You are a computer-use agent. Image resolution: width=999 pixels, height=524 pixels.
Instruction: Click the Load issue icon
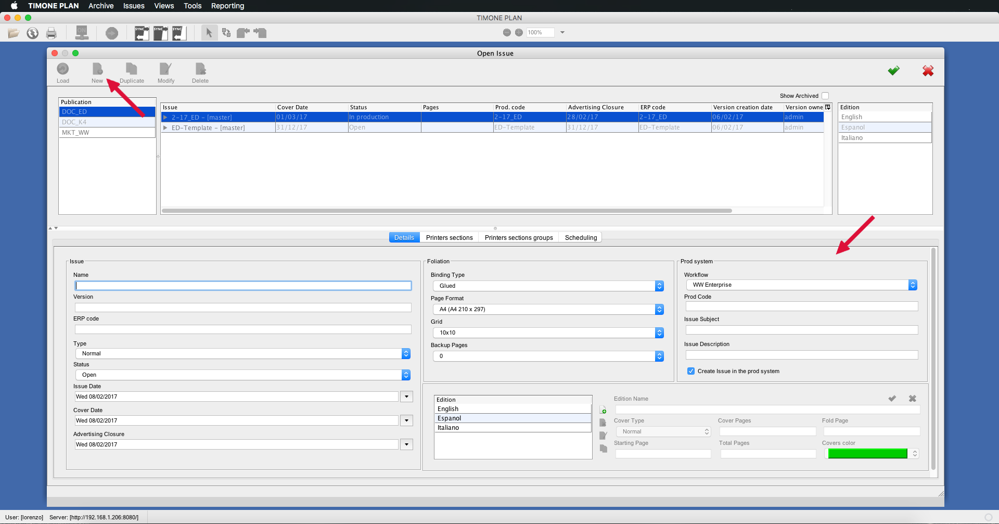[63, 69]
